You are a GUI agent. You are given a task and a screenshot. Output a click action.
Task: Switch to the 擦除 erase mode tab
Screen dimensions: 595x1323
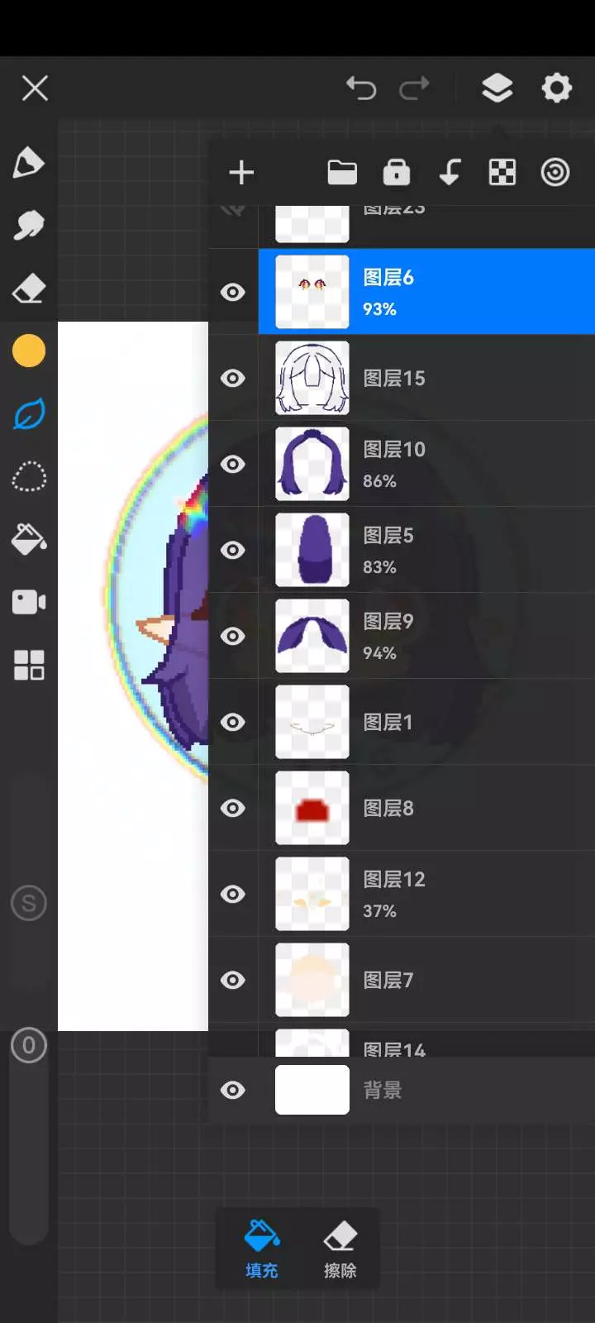[x=340, y=1249]
